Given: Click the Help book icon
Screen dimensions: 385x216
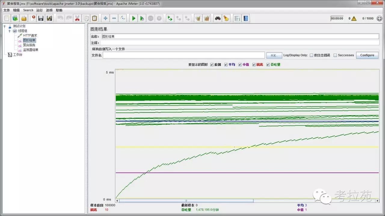Looking at the screenshot, I should pyautogui.click(x=246, y=18).
